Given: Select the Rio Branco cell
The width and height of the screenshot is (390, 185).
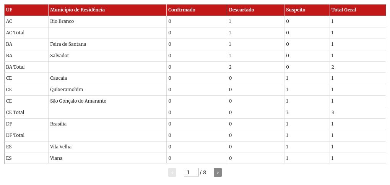Looking at the screenshot, I should (62, 21).
